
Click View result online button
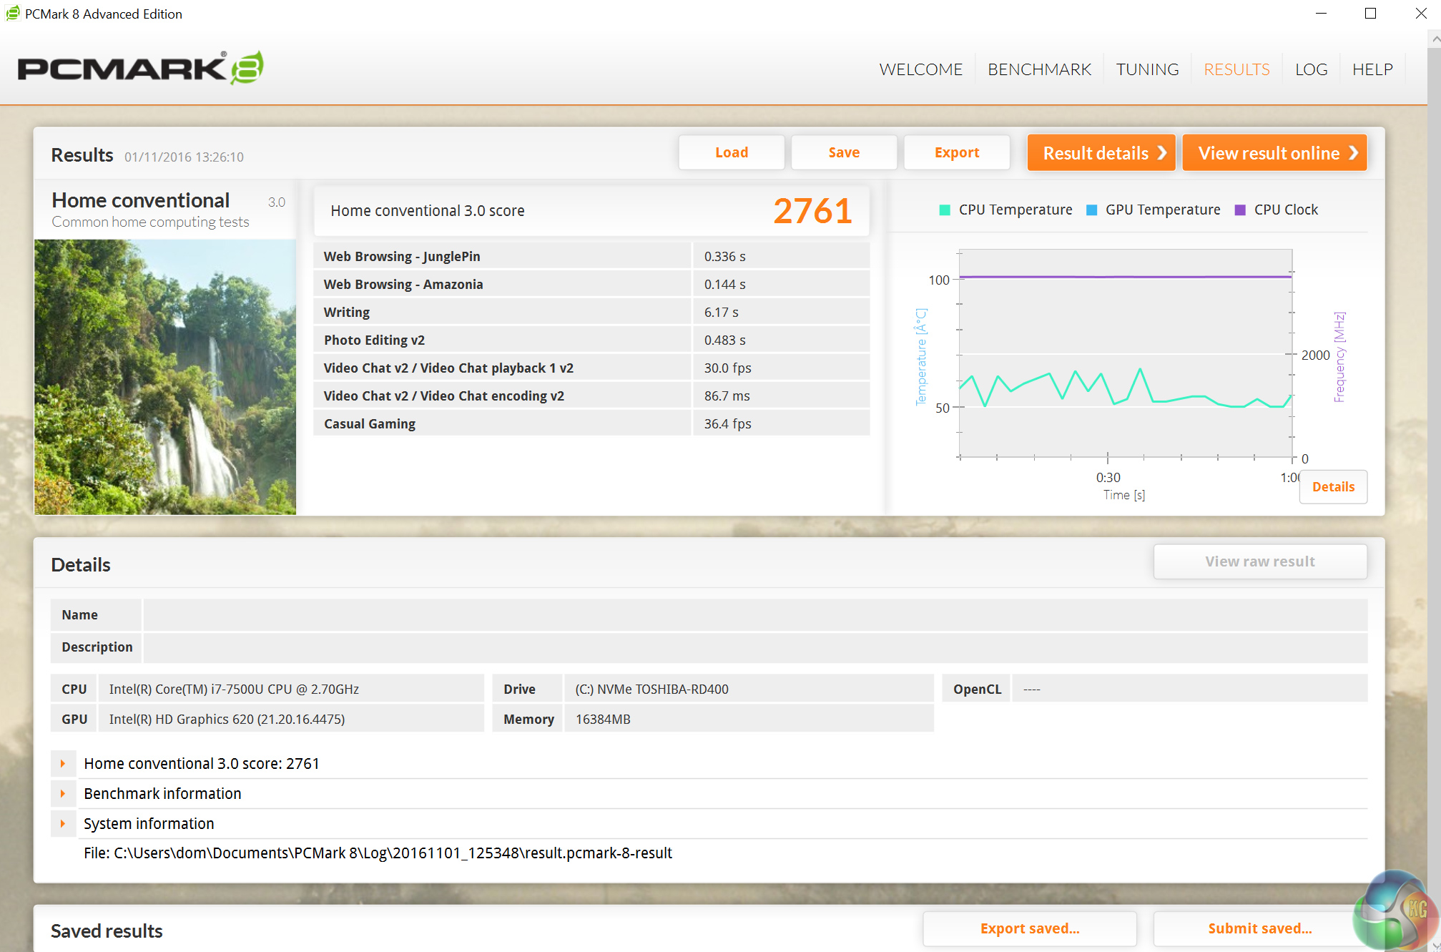[1274, 152]
